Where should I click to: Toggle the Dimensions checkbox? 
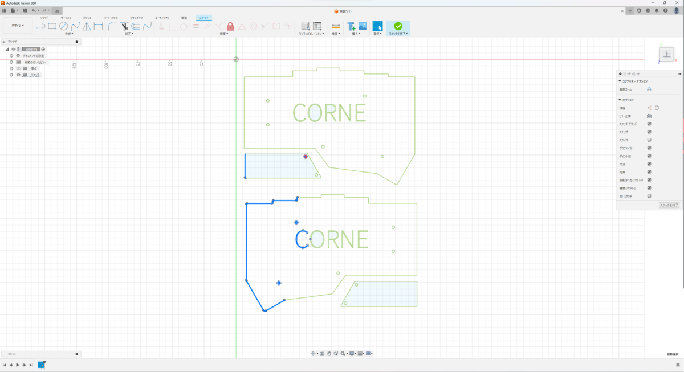point(649,164)
